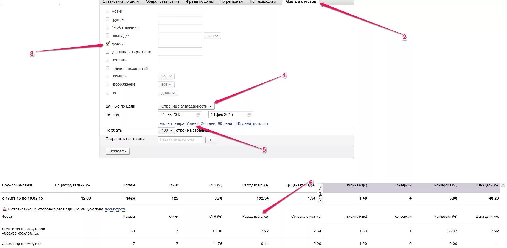Choose the 30 дней period link
The image size is (507, 248).
coord(208,123)
